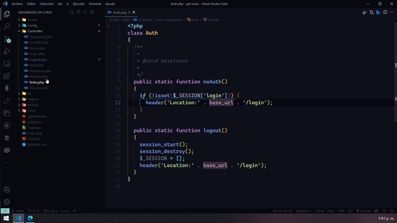Open the Search view in activity bar

(x=7, y=26)
